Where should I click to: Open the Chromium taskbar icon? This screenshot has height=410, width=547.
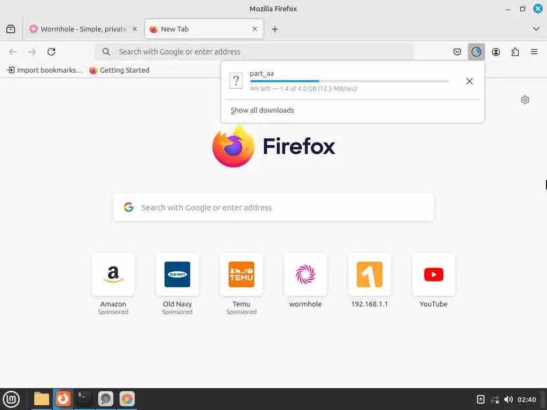pos(127,399)
